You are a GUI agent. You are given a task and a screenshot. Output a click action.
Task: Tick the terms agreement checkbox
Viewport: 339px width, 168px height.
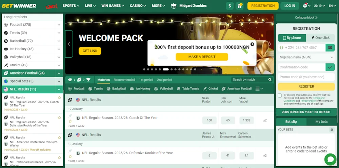tap(280, 96)
